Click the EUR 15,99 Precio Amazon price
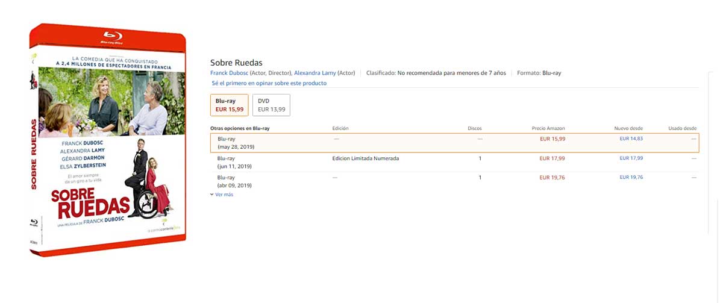The height and width of the screenshot is (303, 723). pyautogui.click(x=552, y=139)
